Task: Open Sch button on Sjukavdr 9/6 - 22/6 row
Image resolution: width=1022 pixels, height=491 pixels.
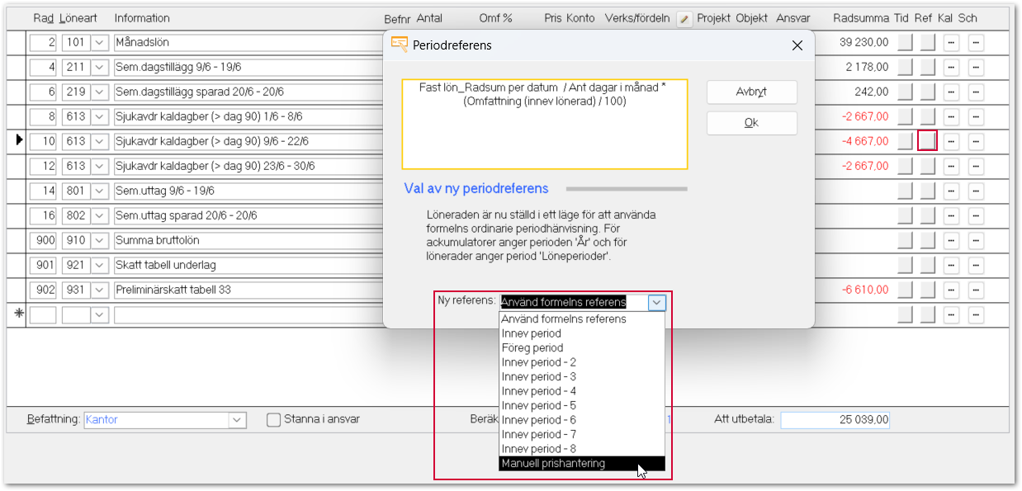Action: [976, 141]
